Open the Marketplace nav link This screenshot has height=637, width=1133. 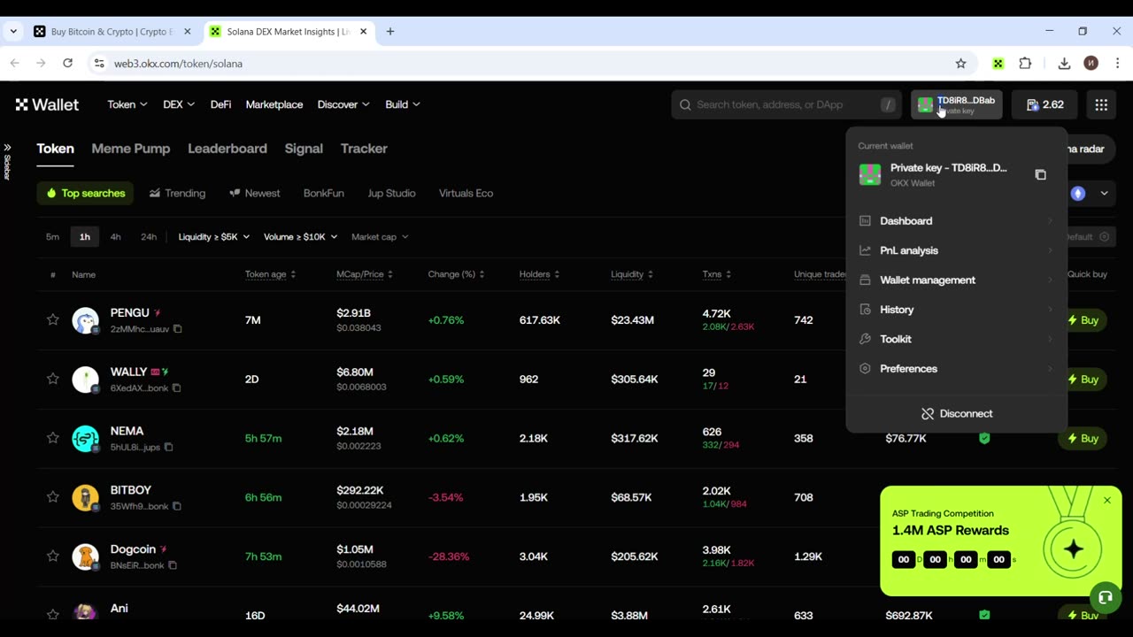(274, 104)
